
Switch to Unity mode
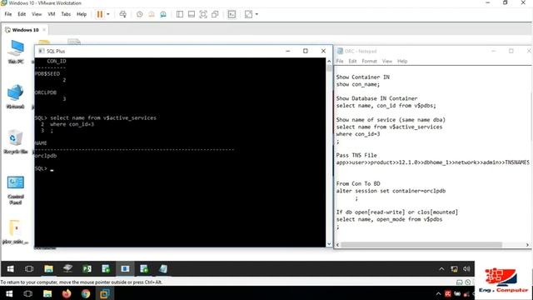(215, 14)
